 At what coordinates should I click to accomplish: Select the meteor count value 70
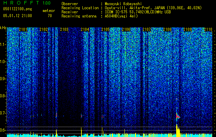point(50,16)
